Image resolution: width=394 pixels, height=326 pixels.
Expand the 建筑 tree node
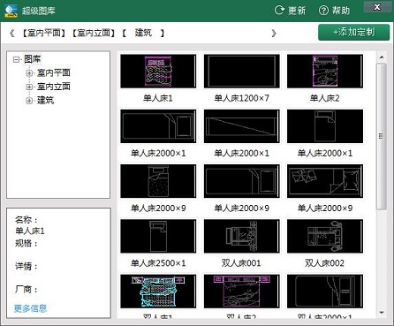pyautogui.click(x=29, y=101)
